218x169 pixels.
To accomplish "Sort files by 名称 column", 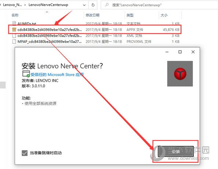I will [15, 15].
